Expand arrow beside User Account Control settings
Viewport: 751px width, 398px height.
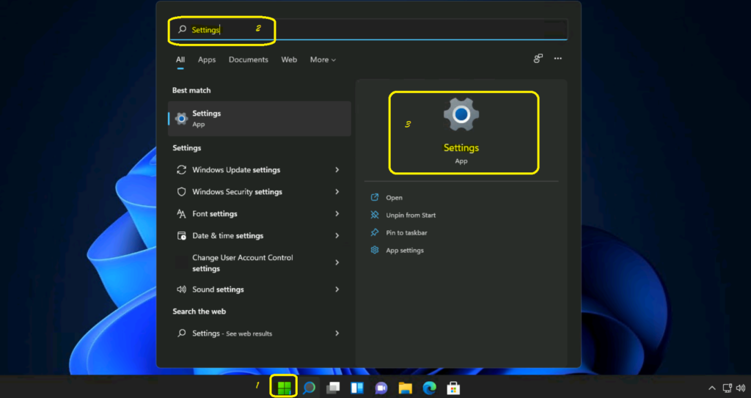click(337, 263)
